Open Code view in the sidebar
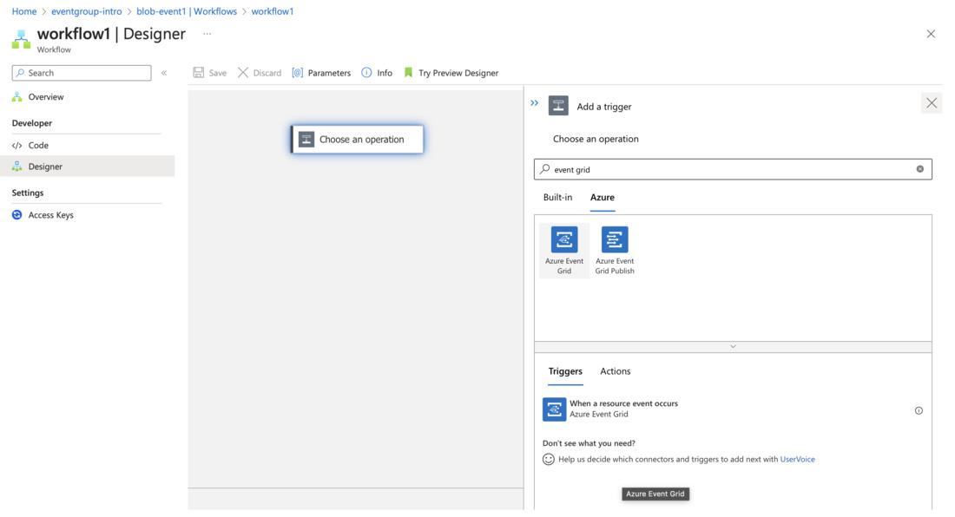This screenshot has width=955, height=517. (x=87, y=146)
